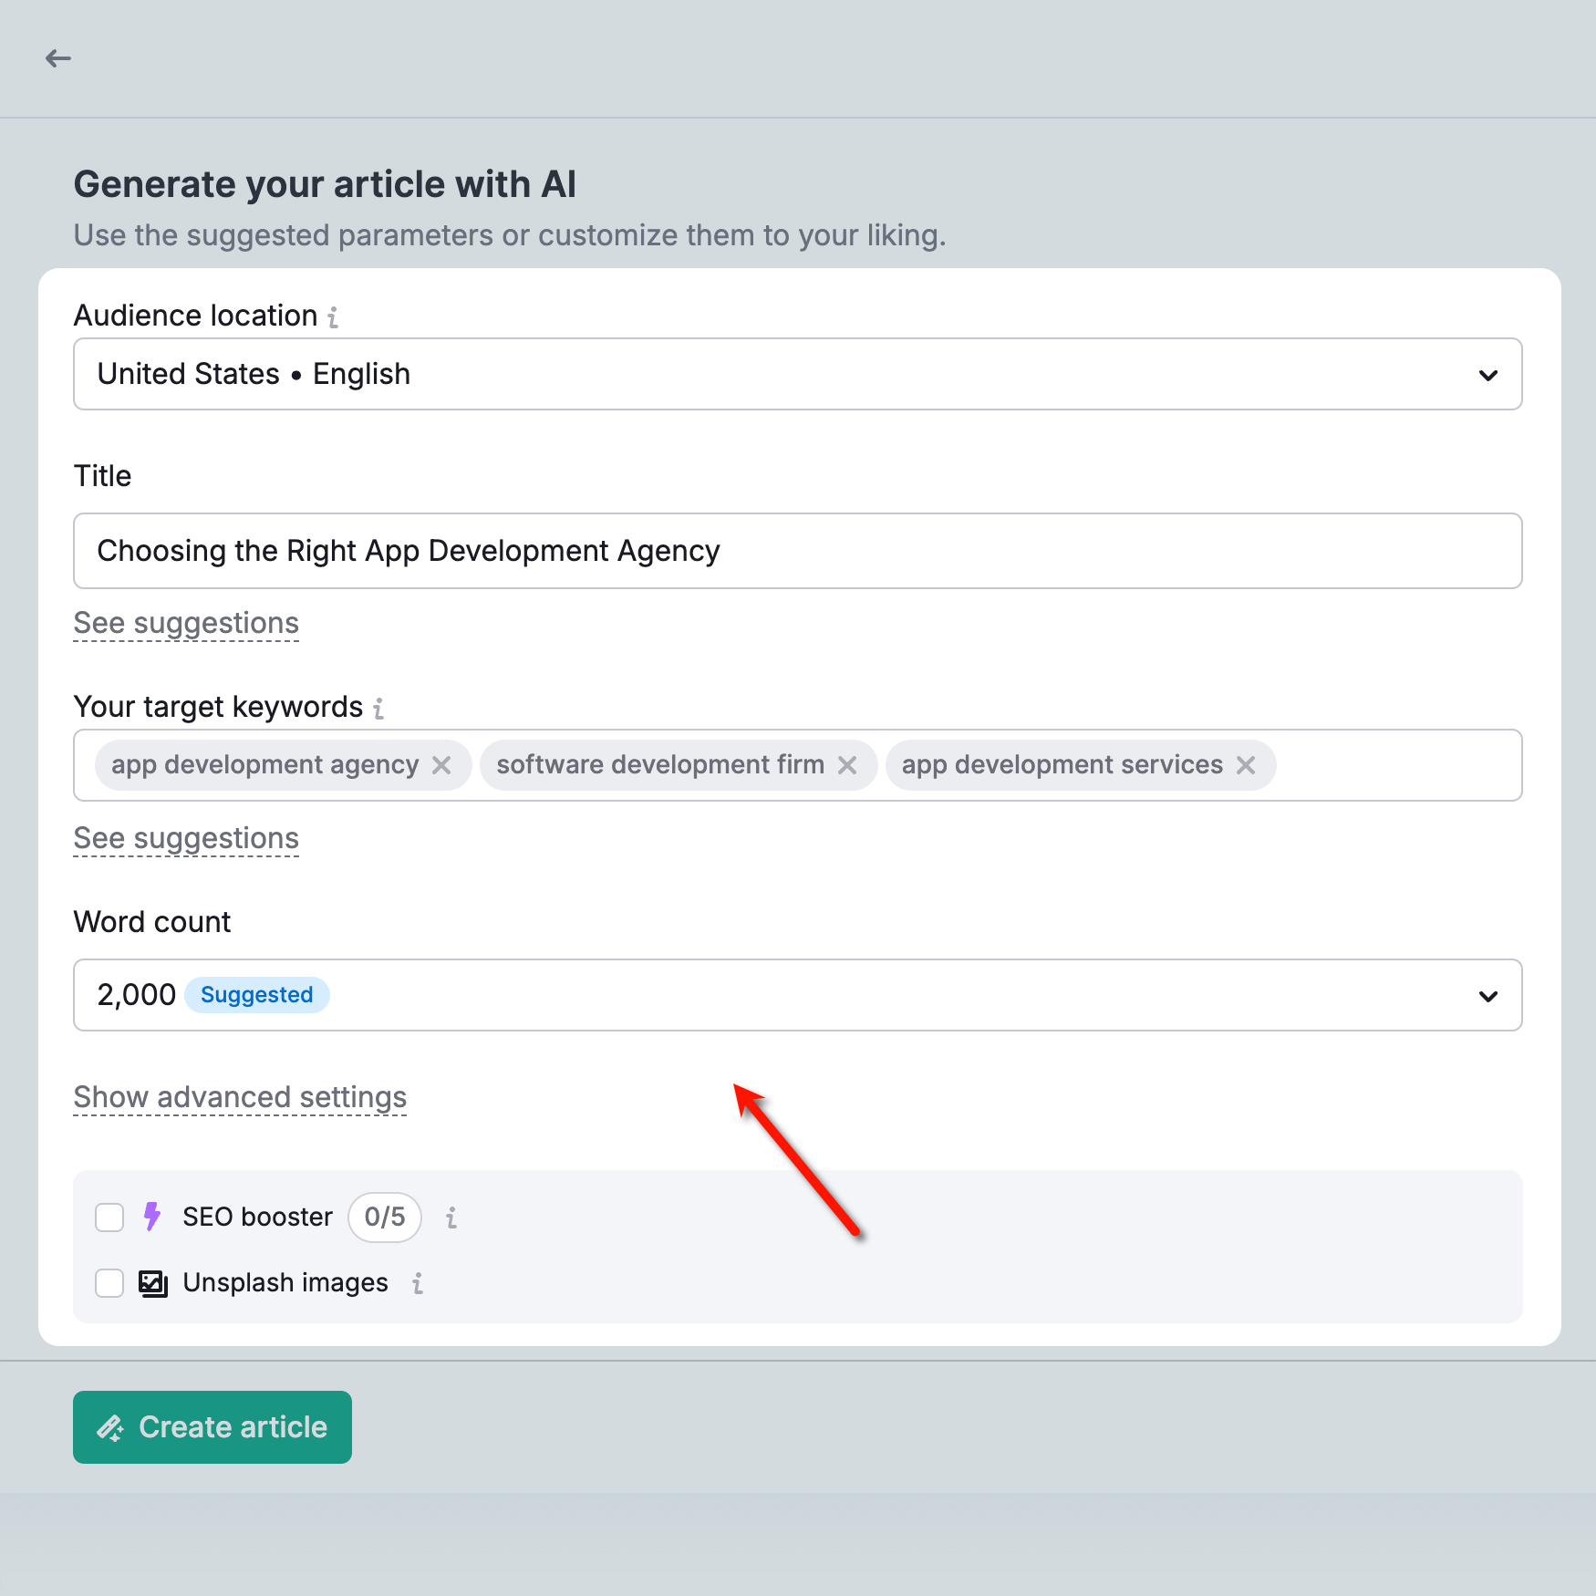This screenshot has height=1596, width=1596.
Task: Click See suggestions under the Title field
Action: tap(186, 623)
